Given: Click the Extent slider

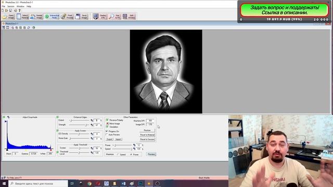Looking at the screenshot, I should (x=79, y=121).
